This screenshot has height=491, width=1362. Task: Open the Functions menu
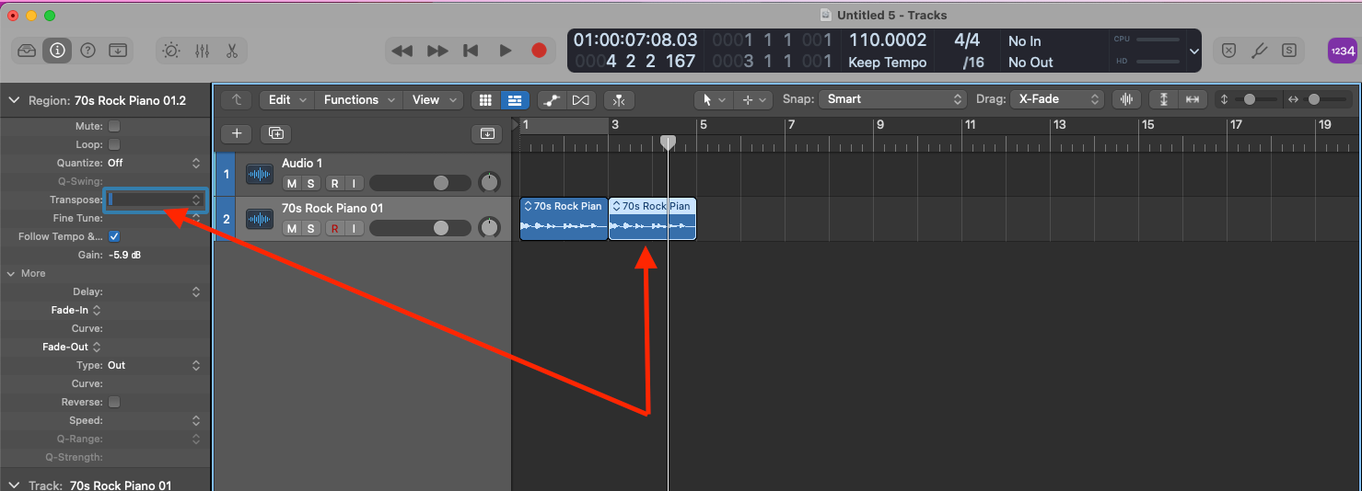click(359, 99)
